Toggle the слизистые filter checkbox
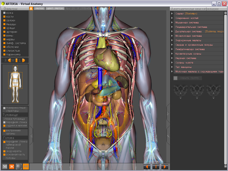228x171 pixels. (x=4, y=51)
